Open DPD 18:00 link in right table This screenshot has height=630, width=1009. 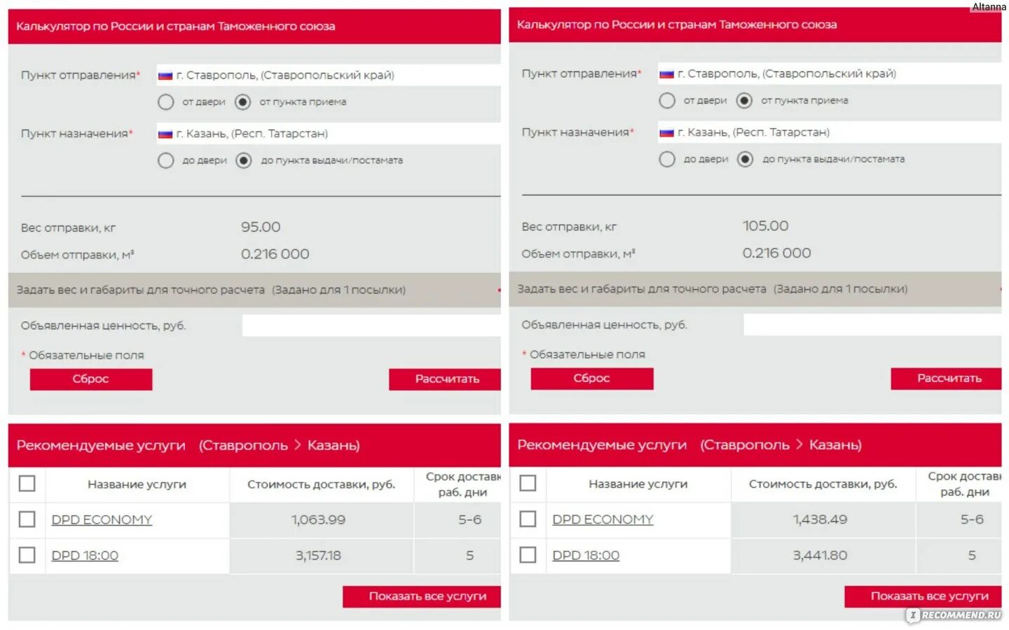pos(586,556)
